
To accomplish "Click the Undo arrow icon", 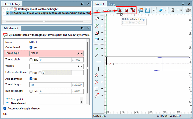I will [98, 11].
